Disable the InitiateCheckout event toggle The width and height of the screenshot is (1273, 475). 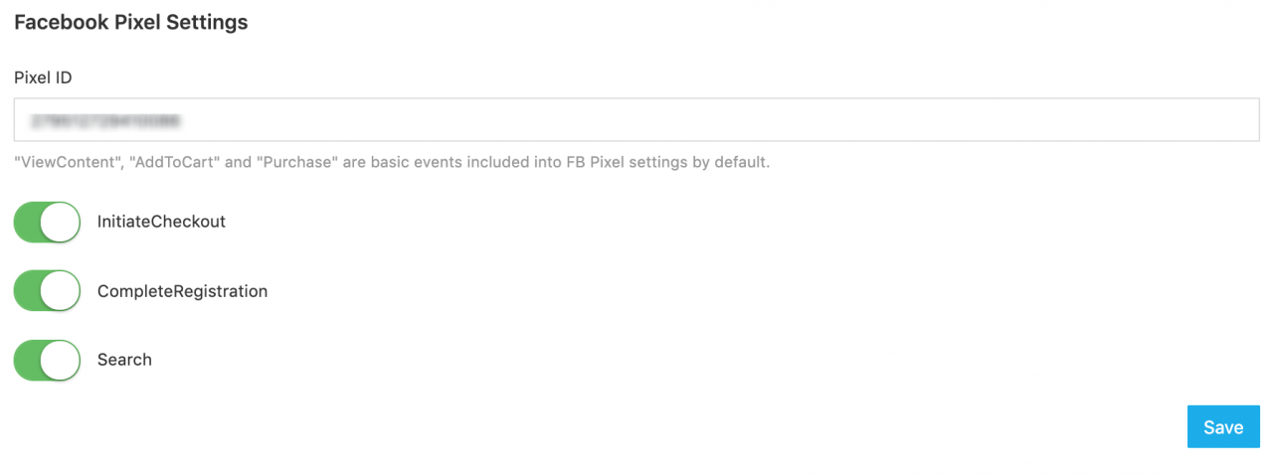47,223
